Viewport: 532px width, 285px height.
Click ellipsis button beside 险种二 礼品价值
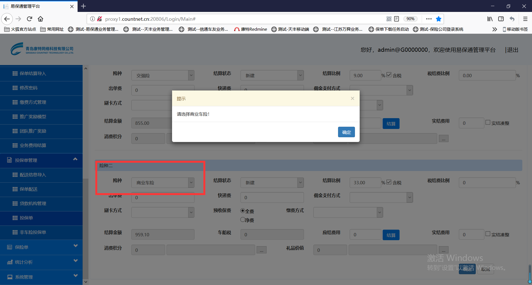click(444, 250)
